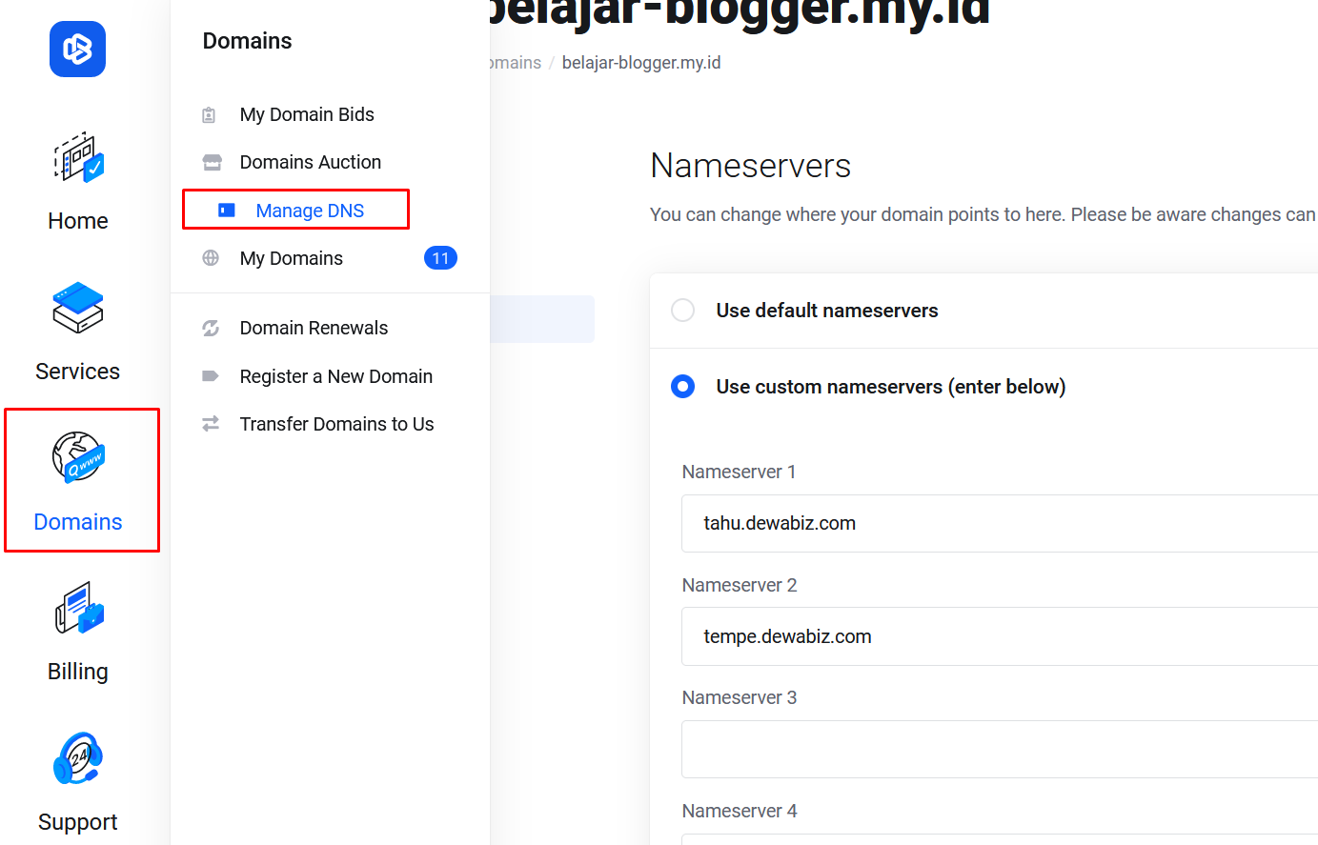Image resolution: width=1318 pixels, height=845 pixels.
Task: Open My Domains list
Action: pos(291,258)
